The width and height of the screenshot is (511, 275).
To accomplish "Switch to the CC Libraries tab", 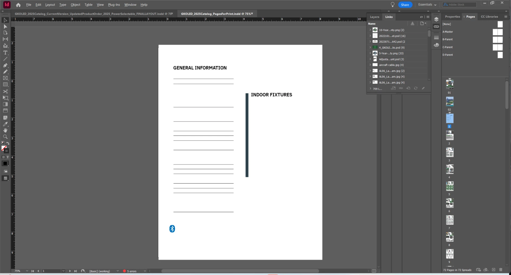I will (489, 16).
